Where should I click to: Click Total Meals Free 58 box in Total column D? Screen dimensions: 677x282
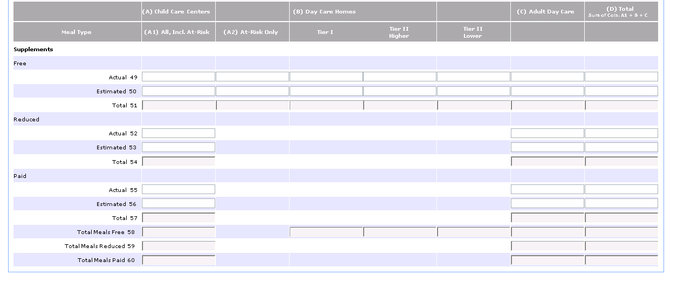621,232
